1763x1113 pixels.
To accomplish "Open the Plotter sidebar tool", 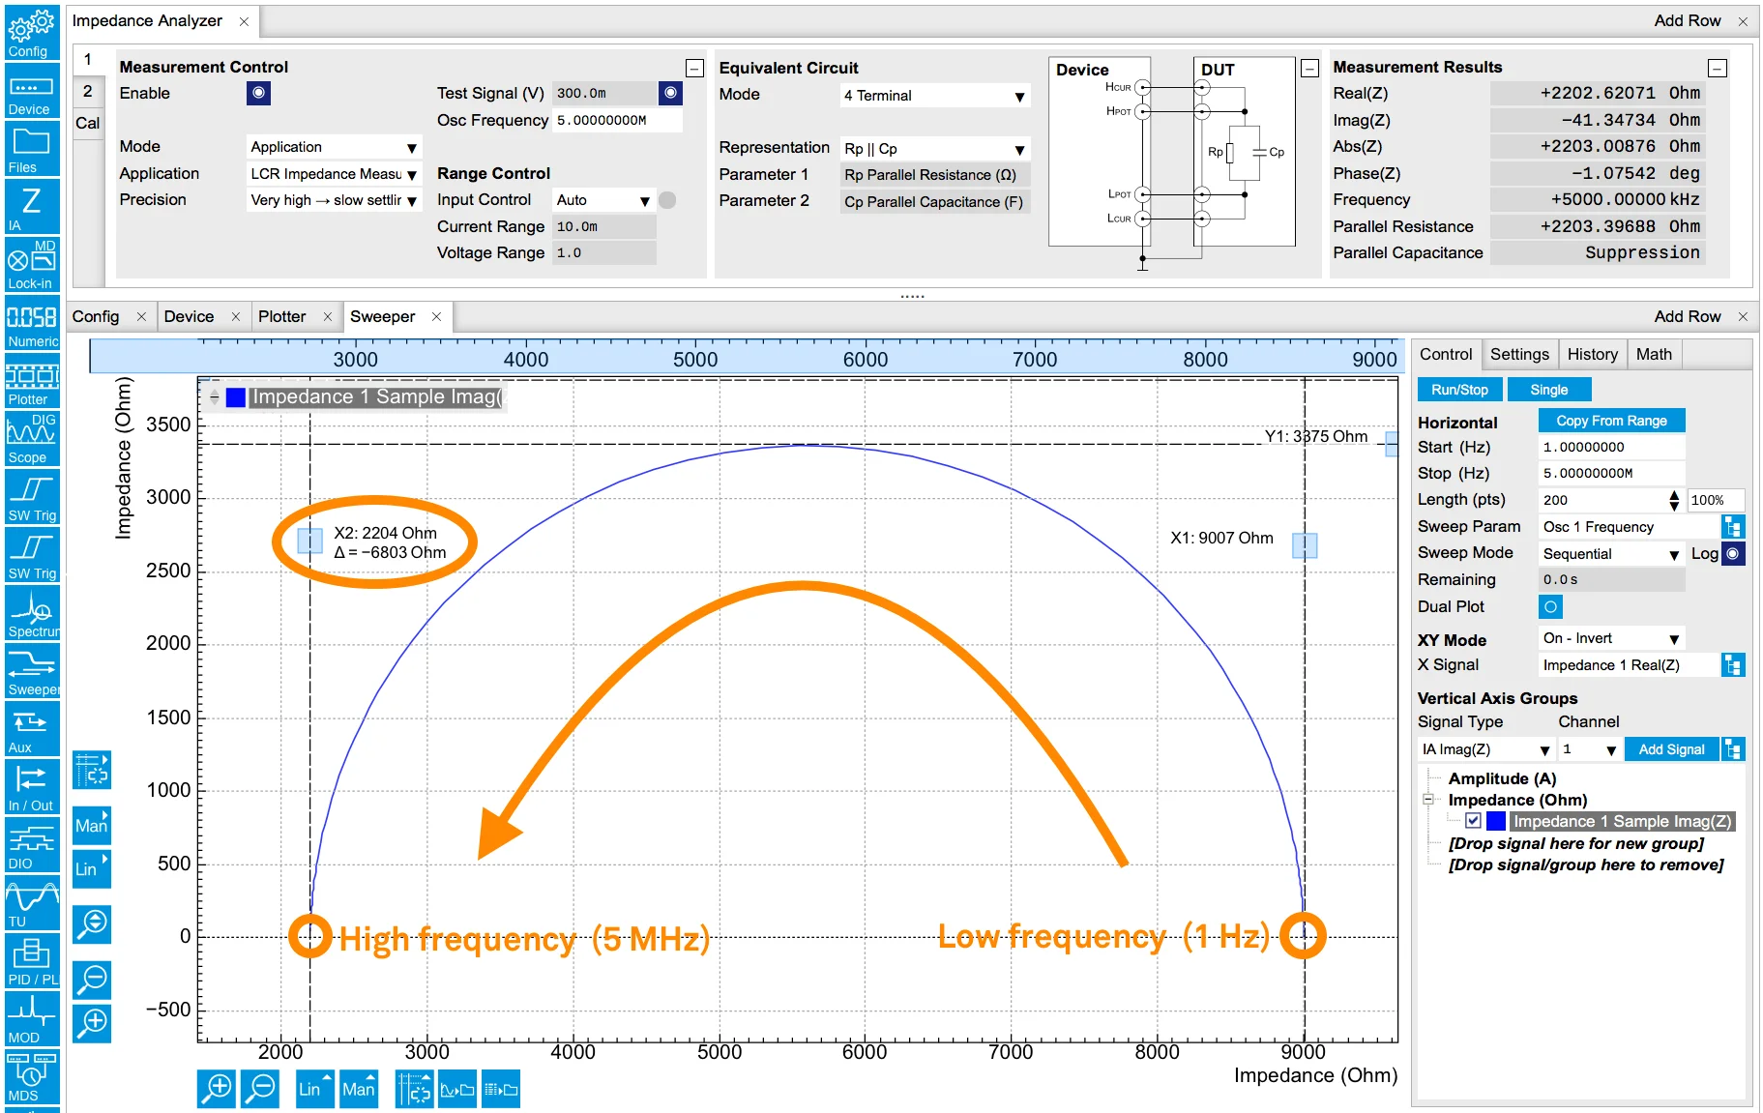I will [32, 381].
